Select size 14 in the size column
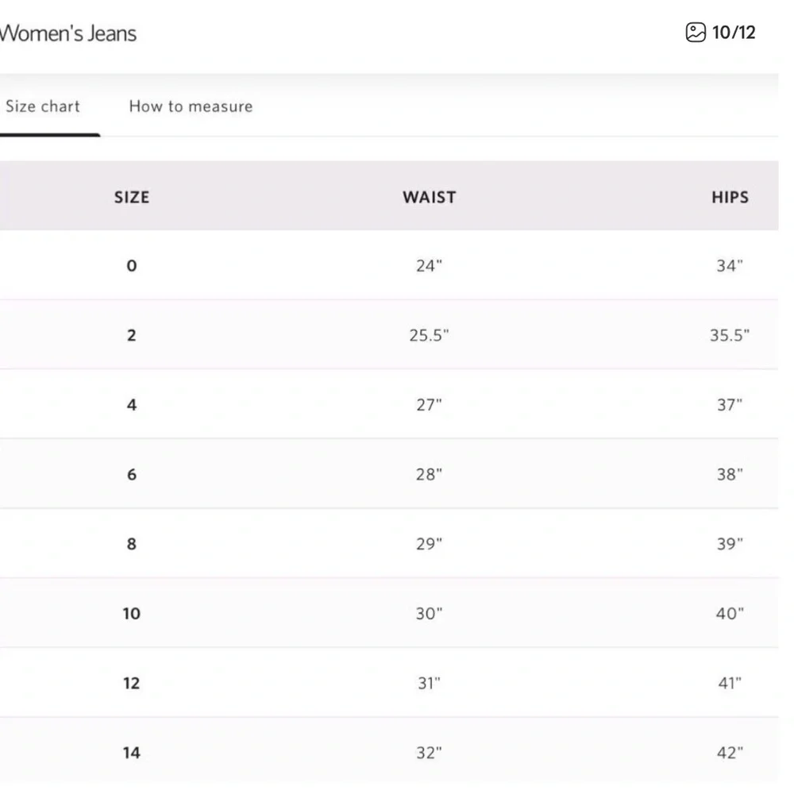This screenshot has height=794, width=794. 132,753
